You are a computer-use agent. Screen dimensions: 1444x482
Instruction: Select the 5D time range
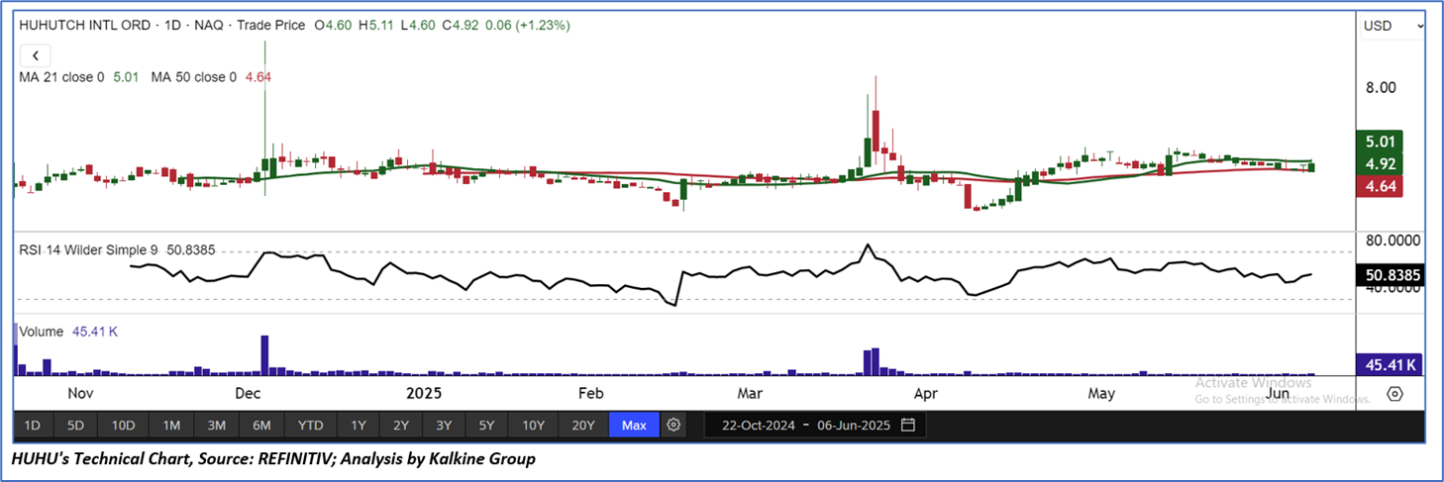point(75,426)
